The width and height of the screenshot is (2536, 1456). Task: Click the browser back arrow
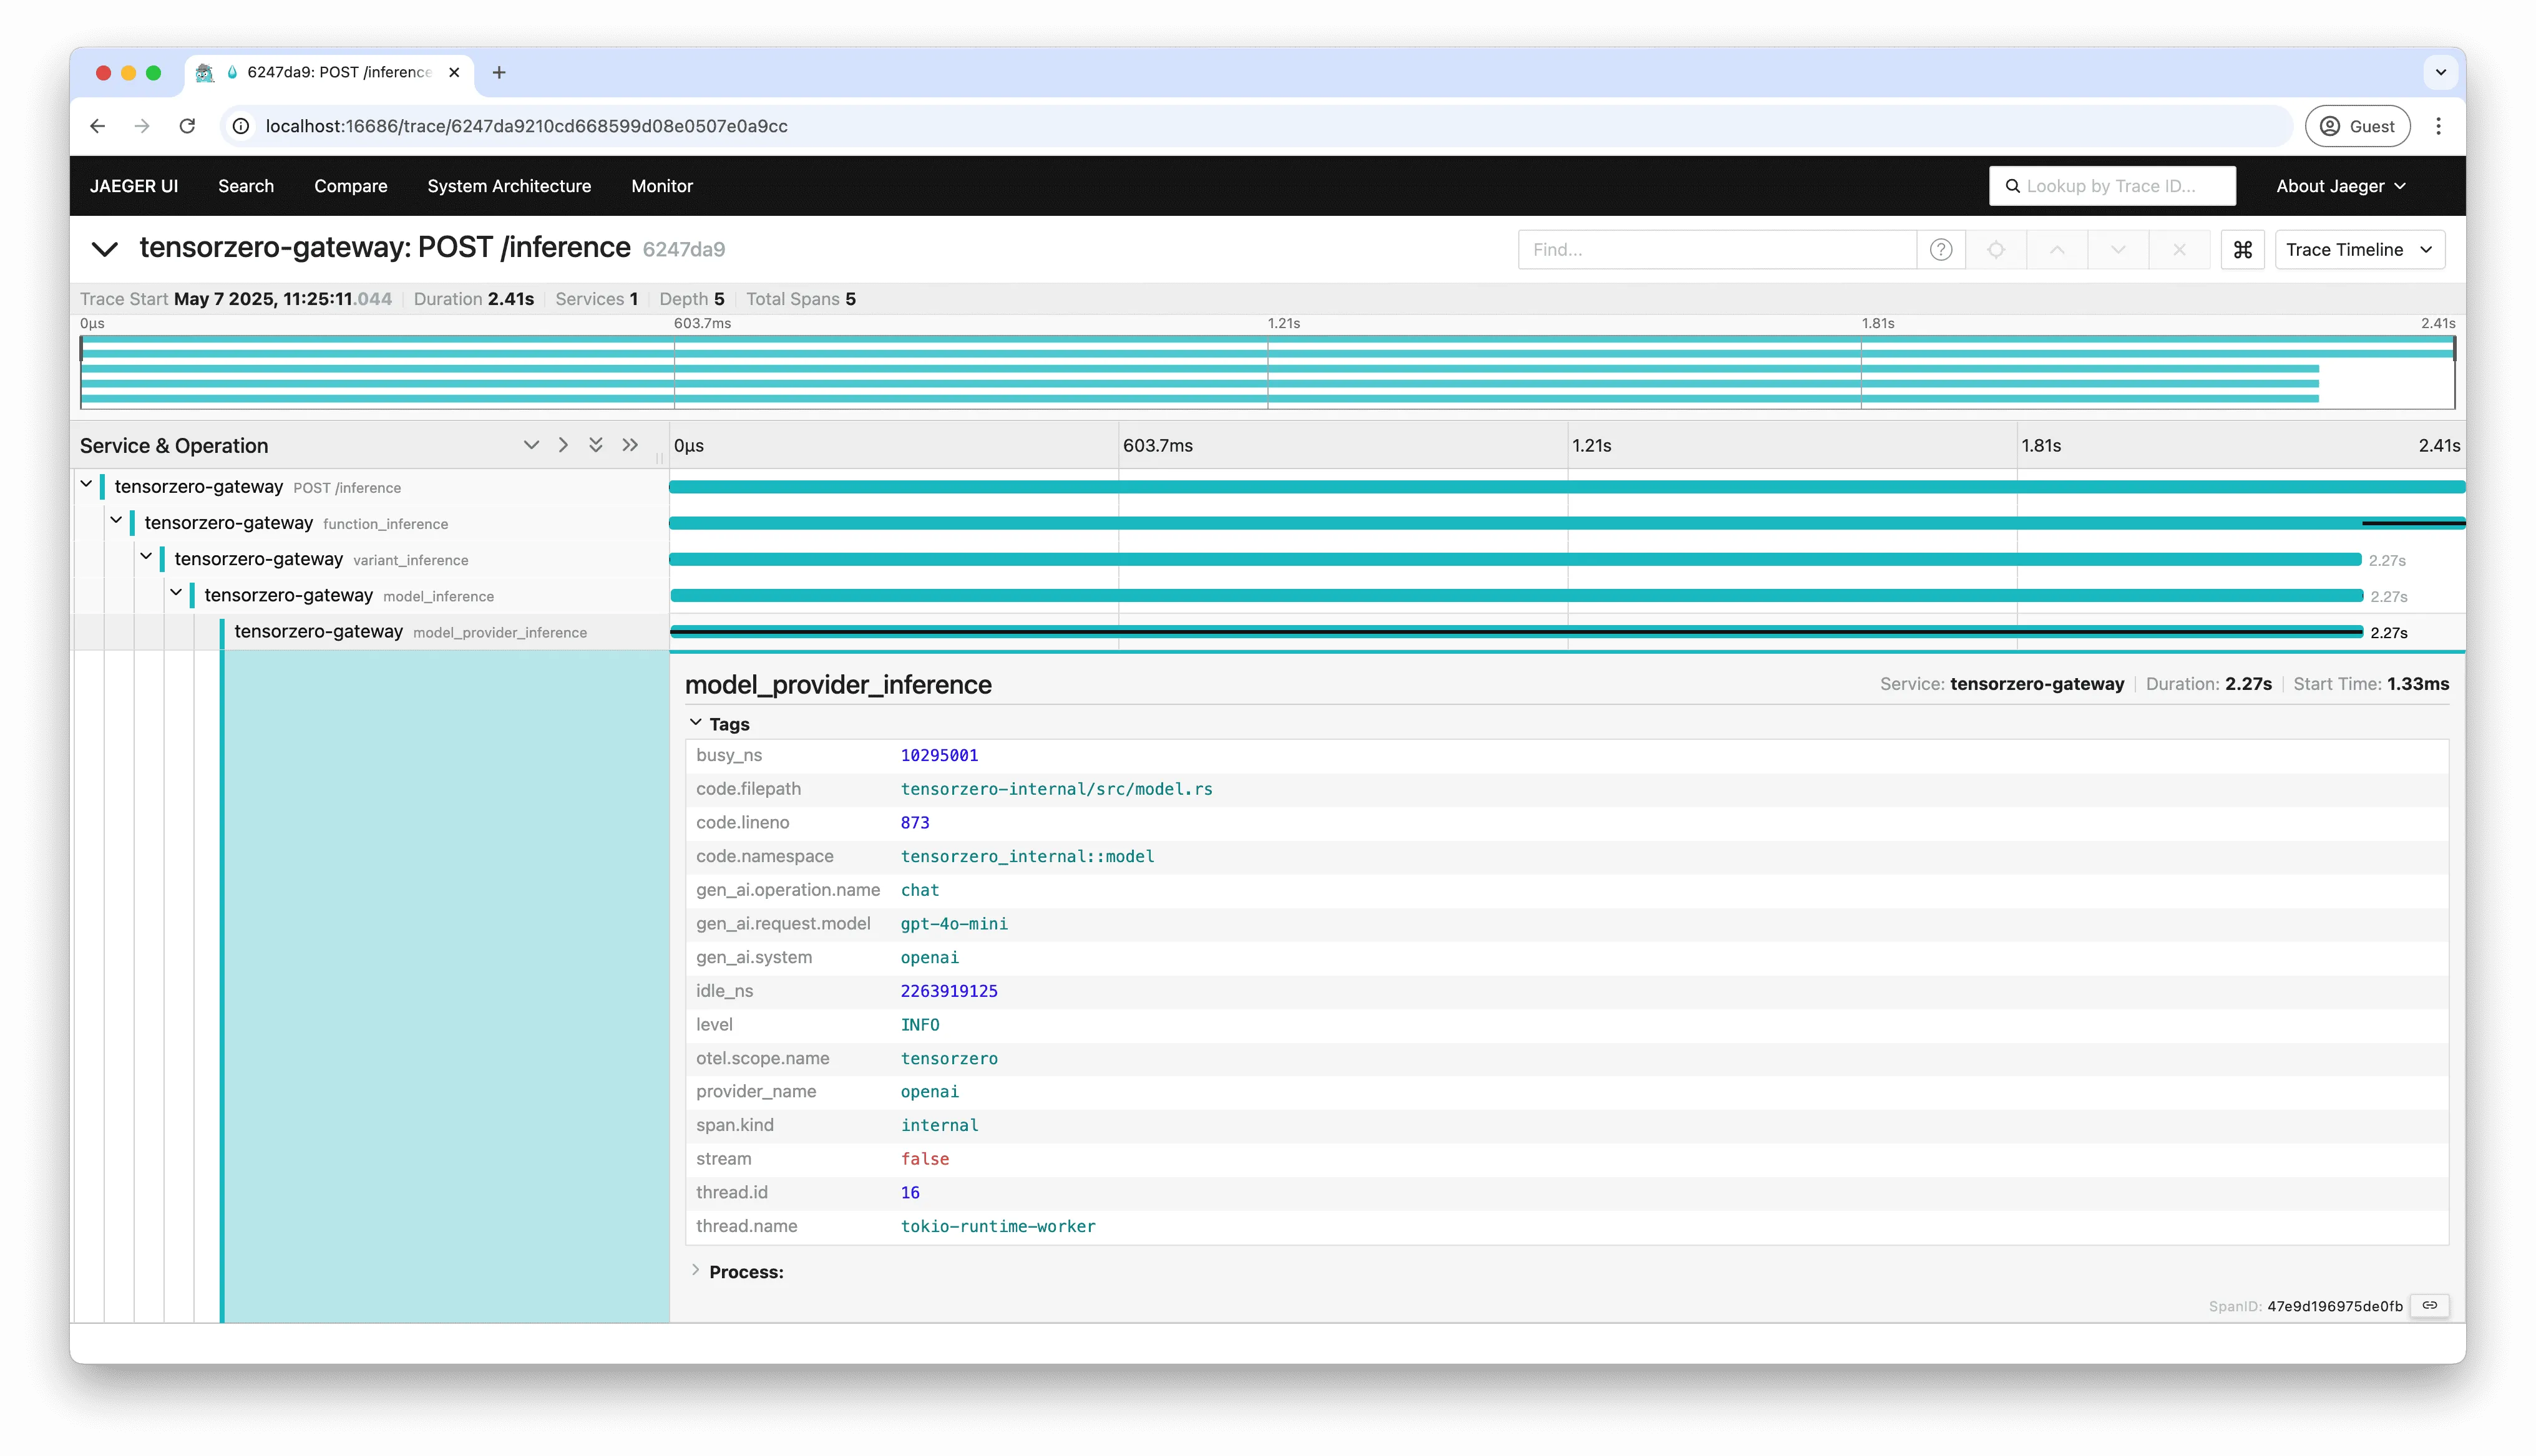[x=97, y=126]
